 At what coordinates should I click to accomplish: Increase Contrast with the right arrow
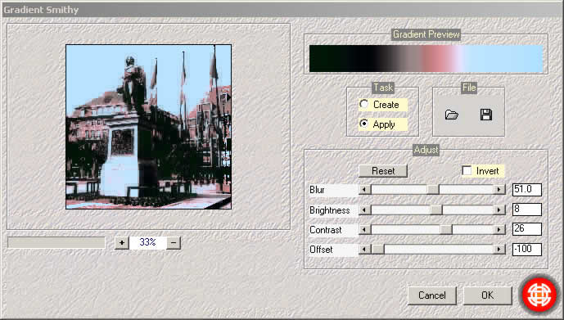point(499,229)
